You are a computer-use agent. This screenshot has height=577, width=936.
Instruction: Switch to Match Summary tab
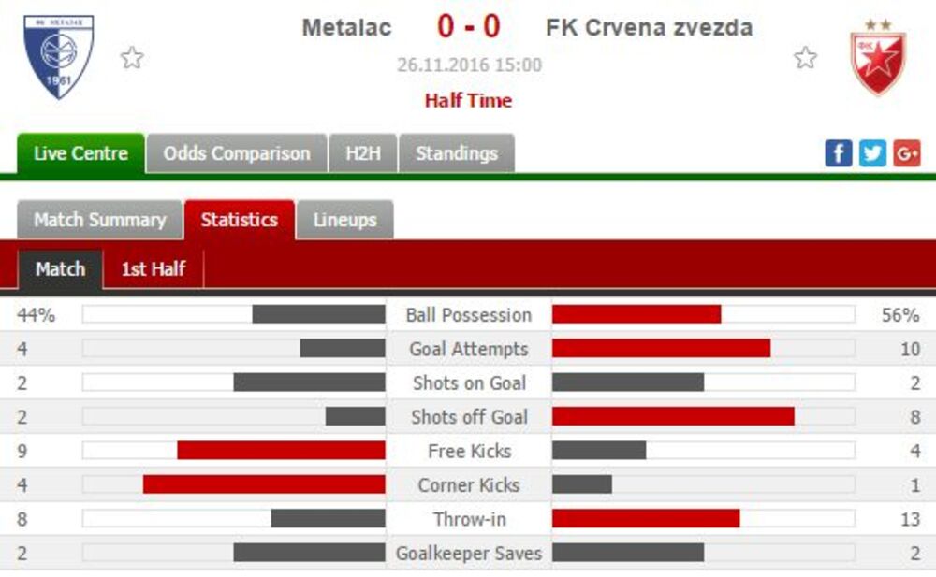click(x=99, y=220)
